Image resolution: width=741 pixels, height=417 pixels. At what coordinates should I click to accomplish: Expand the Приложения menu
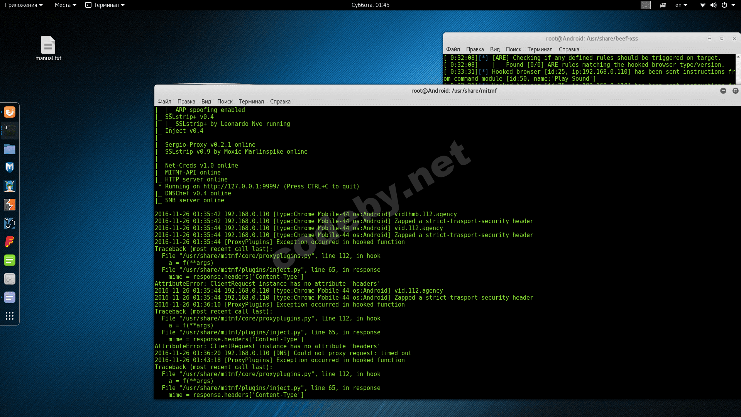23,5
